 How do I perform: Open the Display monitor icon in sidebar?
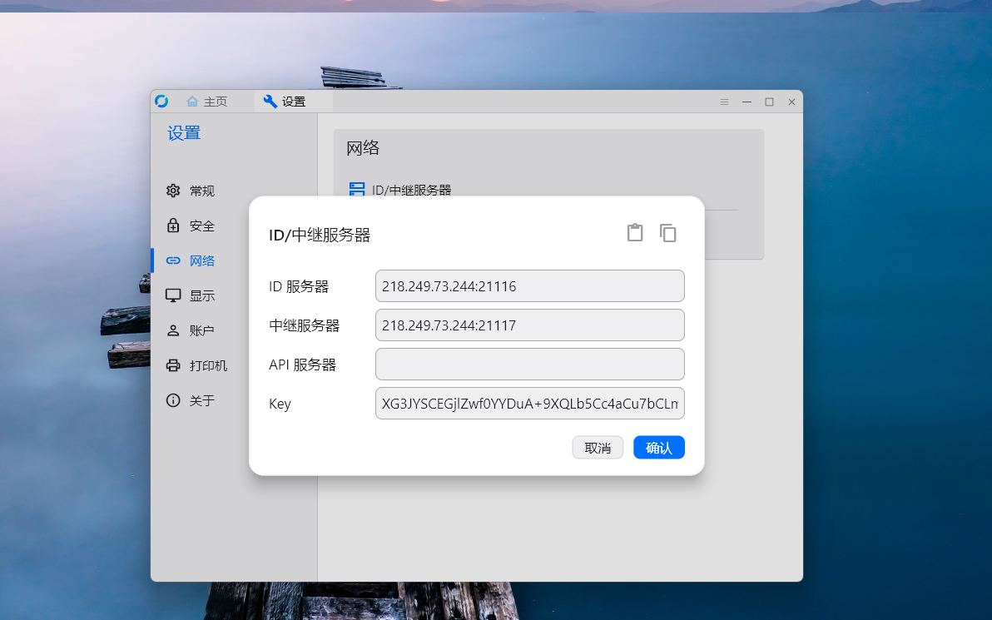tap(173, 295)
